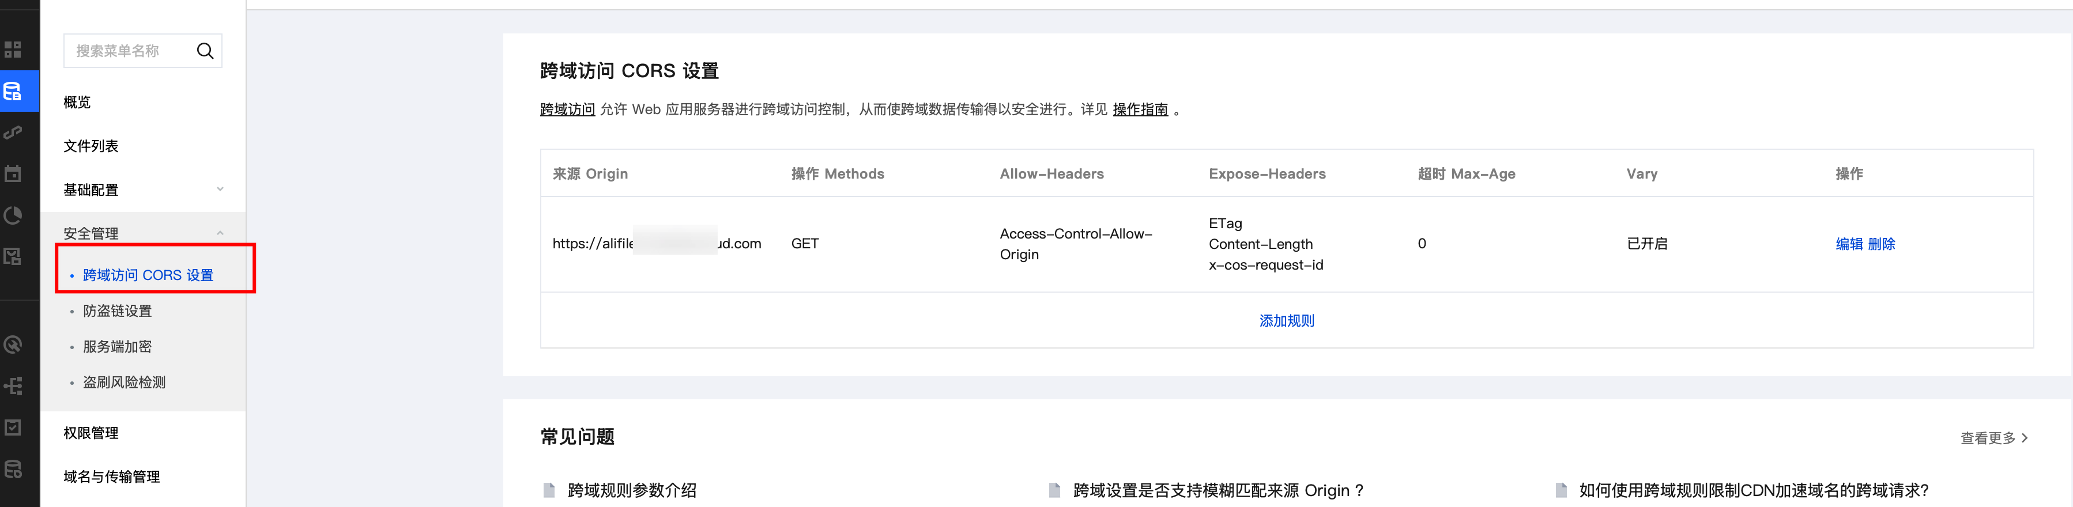The image size is (2073, 507).
Task: Open the checkmark task icon in sidebar
Action: point(13,427)
